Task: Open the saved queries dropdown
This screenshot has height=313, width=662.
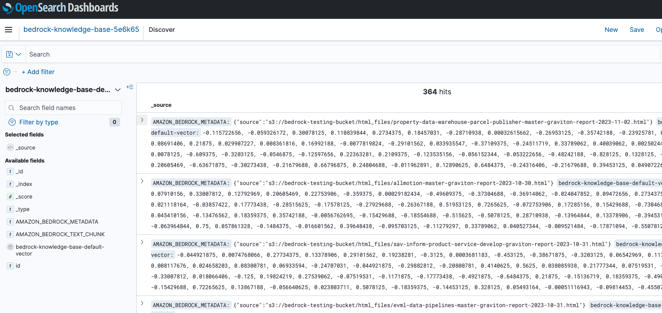Action: point(14,54)
